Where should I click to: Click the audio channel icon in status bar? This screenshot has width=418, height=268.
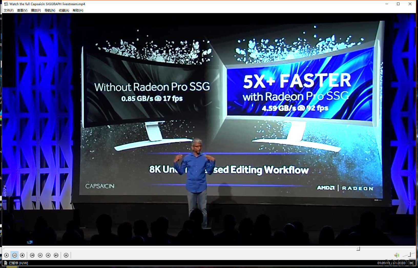click(x=411, y=263)
